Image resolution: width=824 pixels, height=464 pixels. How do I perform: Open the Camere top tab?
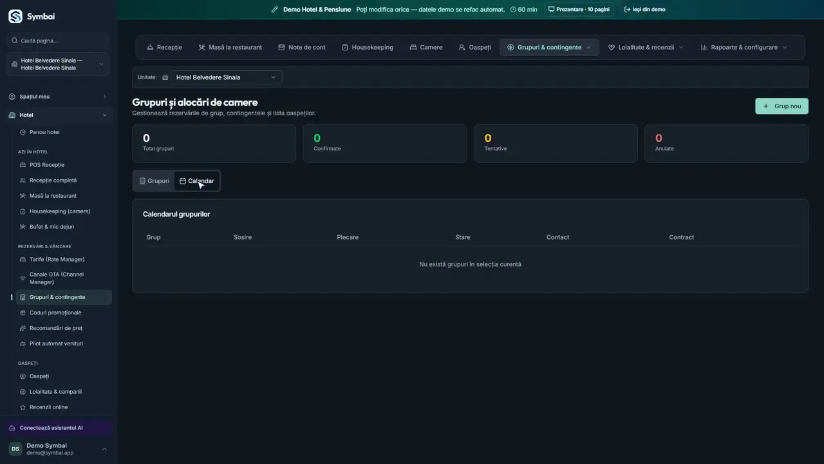click(x=426, y=47)
